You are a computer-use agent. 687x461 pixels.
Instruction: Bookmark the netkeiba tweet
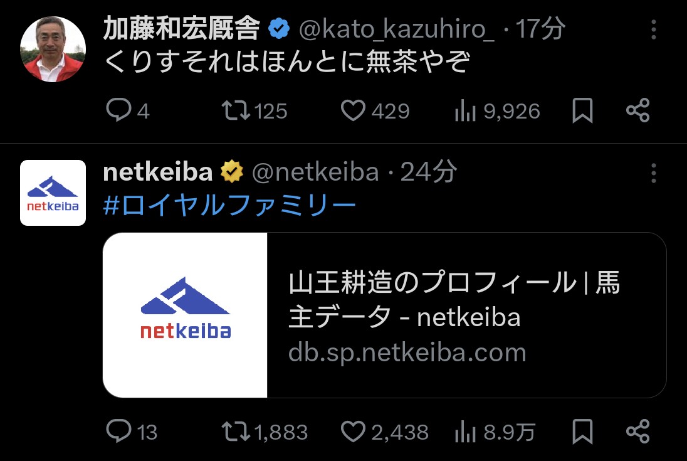pyautogui.click(x=582, y=431)
